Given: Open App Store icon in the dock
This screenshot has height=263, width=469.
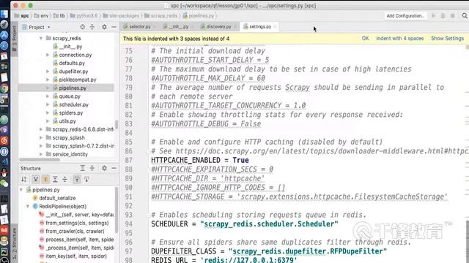Looking at the screenshot, I should coord(4,35).
